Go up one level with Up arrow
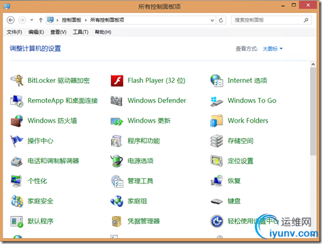 coord(40,20)
